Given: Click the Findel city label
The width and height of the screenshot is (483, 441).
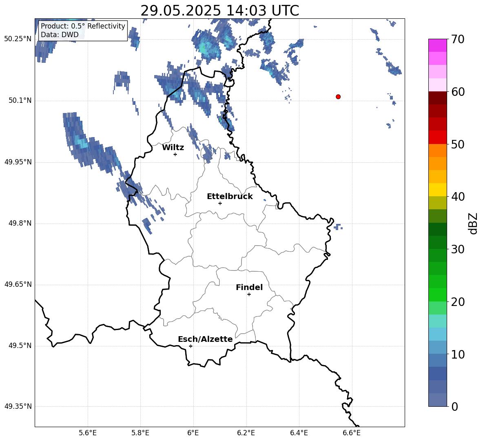Looking at the screenshot, I should [249, 287].
